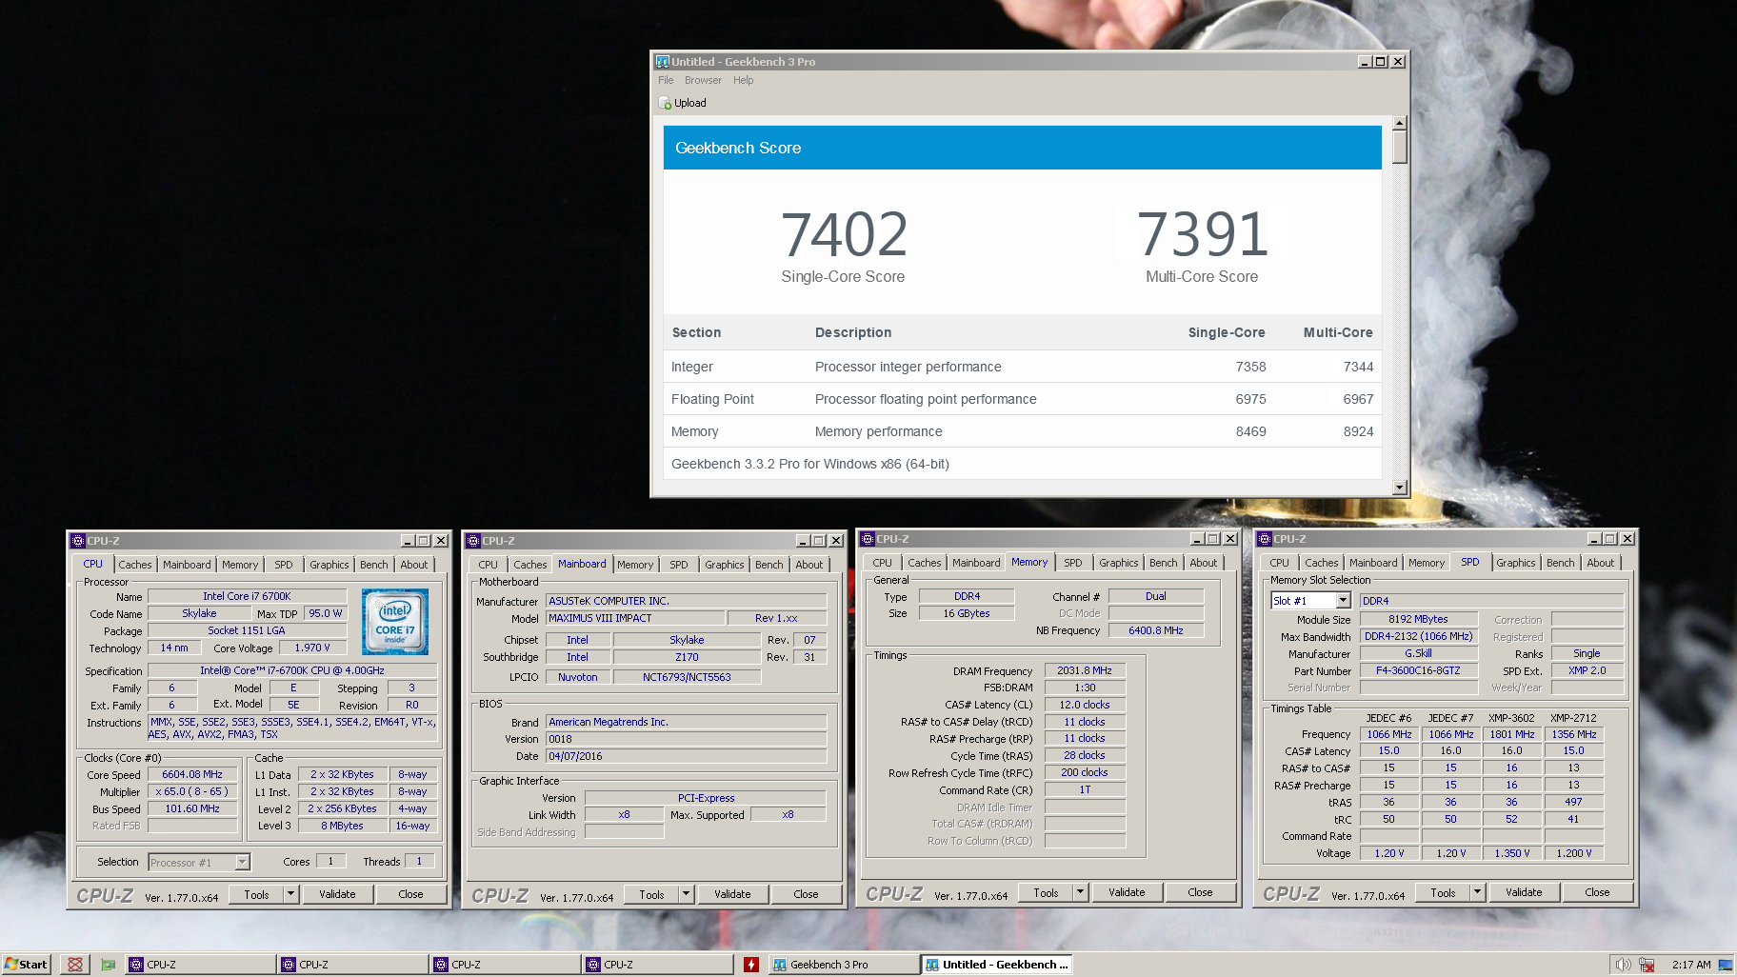Select CPU tab in CPU-Z Mainboard window
The width and height of the screenshot is (1737, 977).
488,565
